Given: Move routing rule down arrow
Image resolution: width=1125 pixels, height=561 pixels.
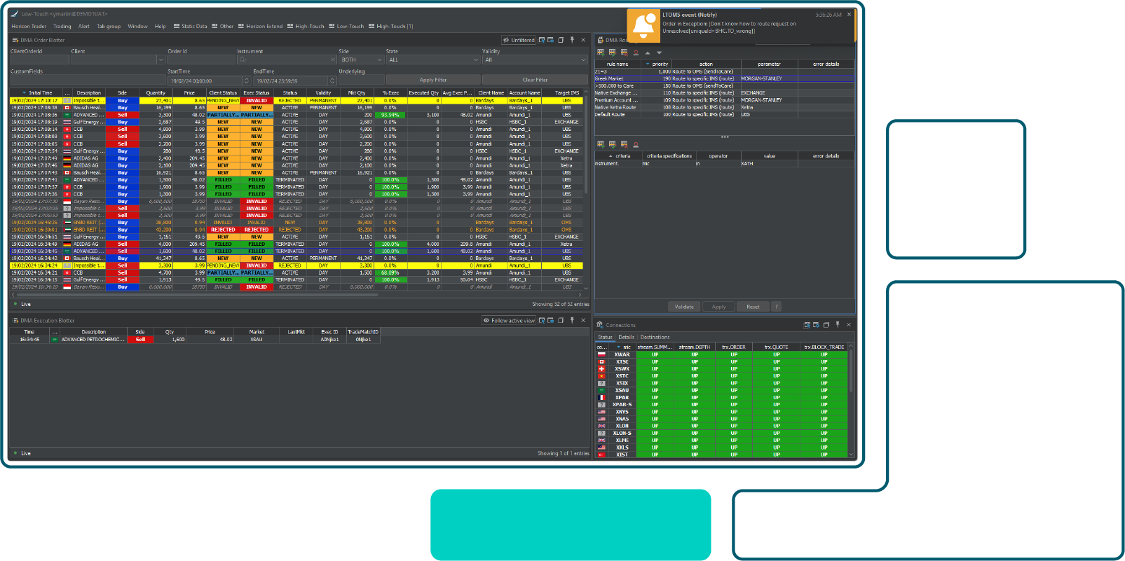Looking at the screenshot, I should coord(659,53).
